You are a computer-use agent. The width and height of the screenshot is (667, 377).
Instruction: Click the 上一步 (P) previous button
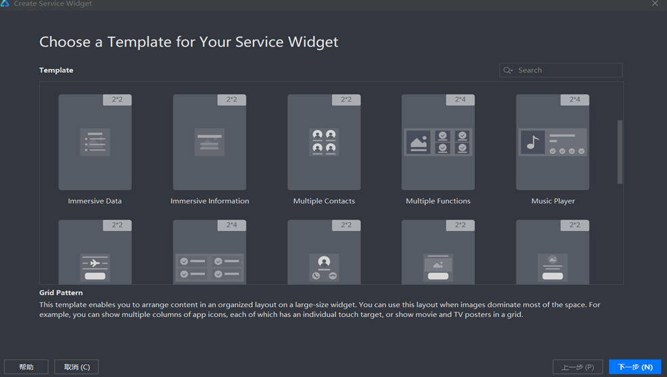pyautogui.click(x=577, y=367)
